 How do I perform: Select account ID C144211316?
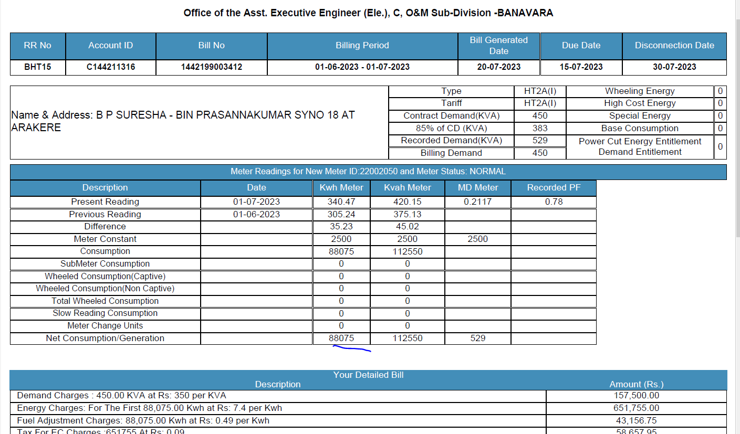[111, 67]
